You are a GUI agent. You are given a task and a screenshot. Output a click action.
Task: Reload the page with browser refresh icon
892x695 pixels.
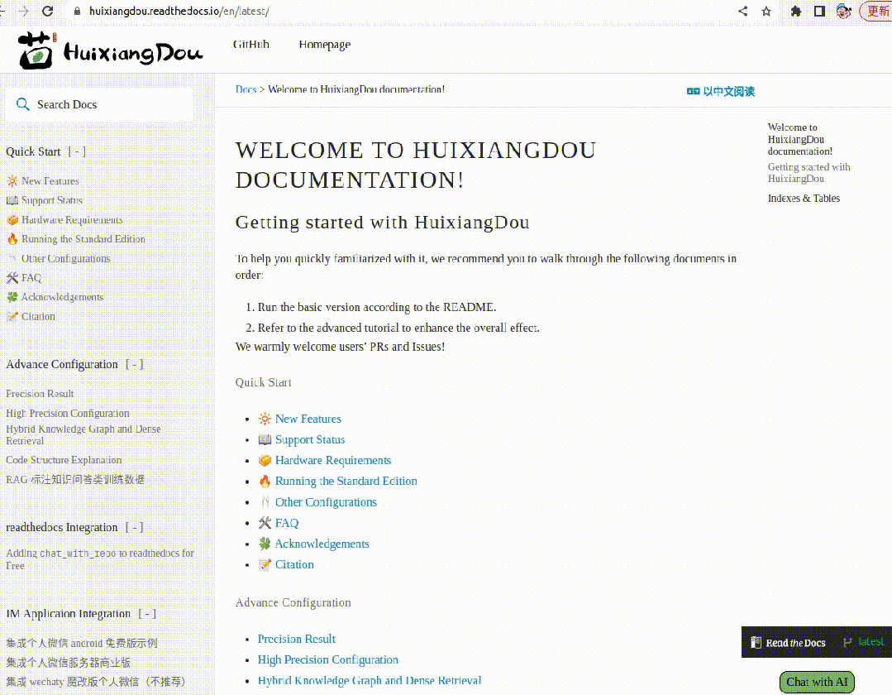pyautogui.click(x=47, y=12)
